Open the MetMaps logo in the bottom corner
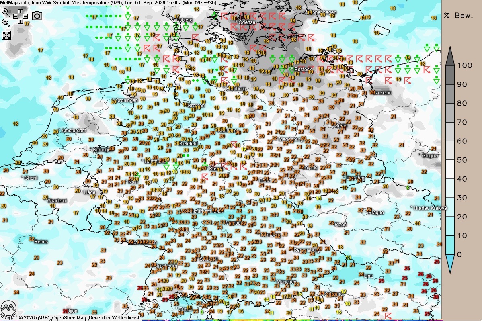This screenshot has height=321, width=482. (x=8, y=310)
